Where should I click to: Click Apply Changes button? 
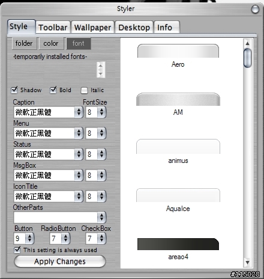(x=60, y=262)
